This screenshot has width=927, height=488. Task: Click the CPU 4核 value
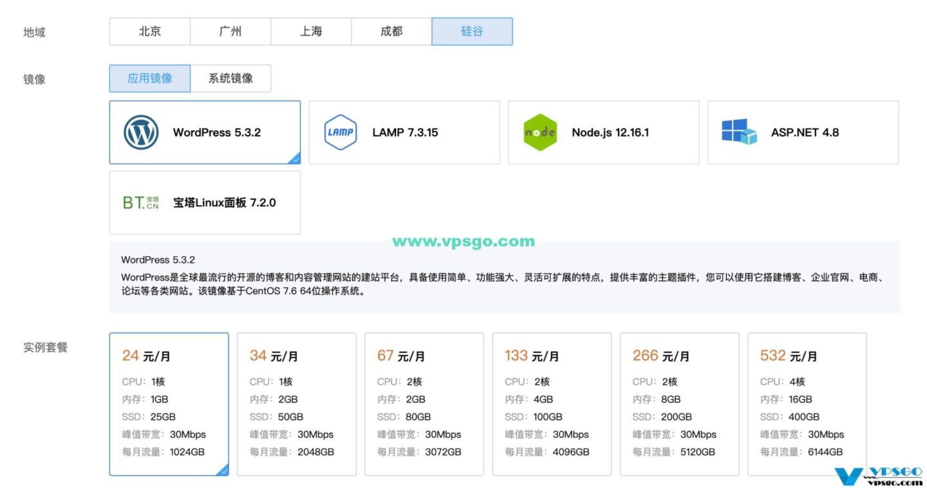point(798,382)
